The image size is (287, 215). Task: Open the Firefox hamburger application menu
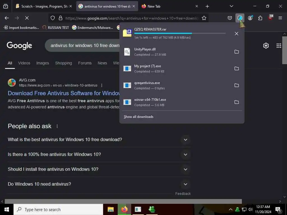280,18
